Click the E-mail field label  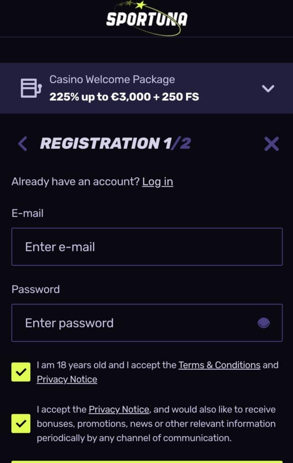point(28,213)
